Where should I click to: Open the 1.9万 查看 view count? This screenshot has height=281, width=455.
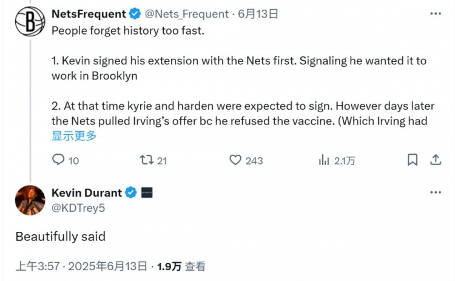pyautogui.click(x=181, y=266)
